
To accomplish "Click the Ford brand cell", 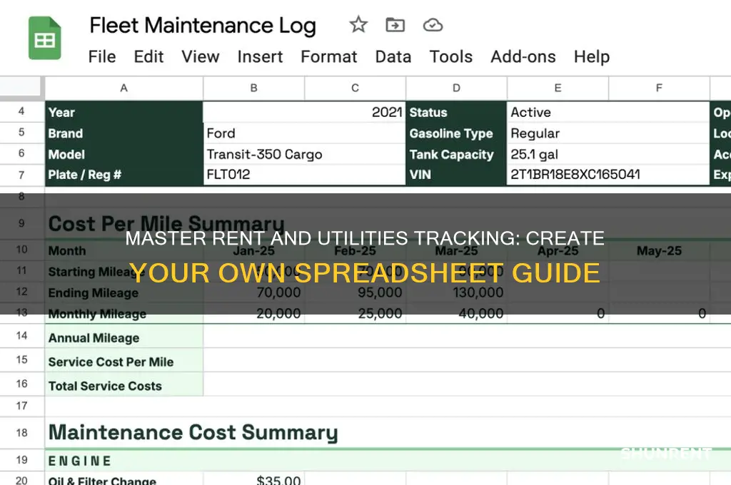I will point(304,133).
